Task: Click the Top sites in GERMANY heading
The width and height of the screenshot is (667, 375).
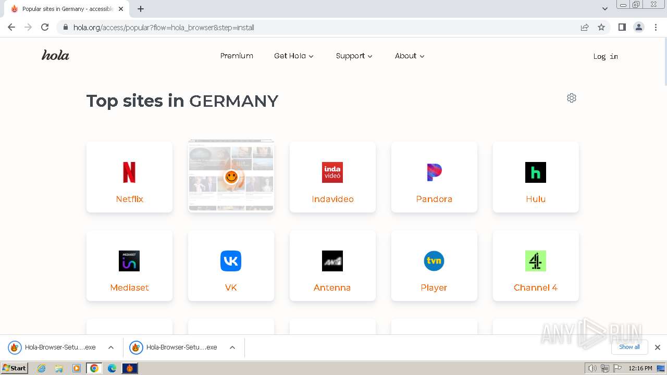Action: point(182,101)
